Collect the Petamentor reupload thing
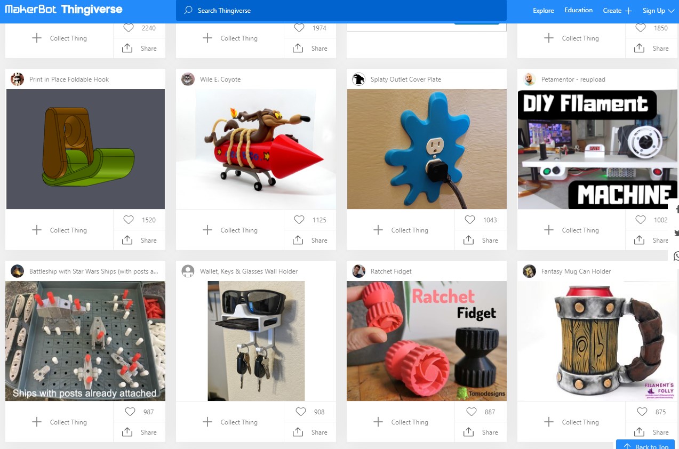Screen dimensions: 679x449 (571, 230)
